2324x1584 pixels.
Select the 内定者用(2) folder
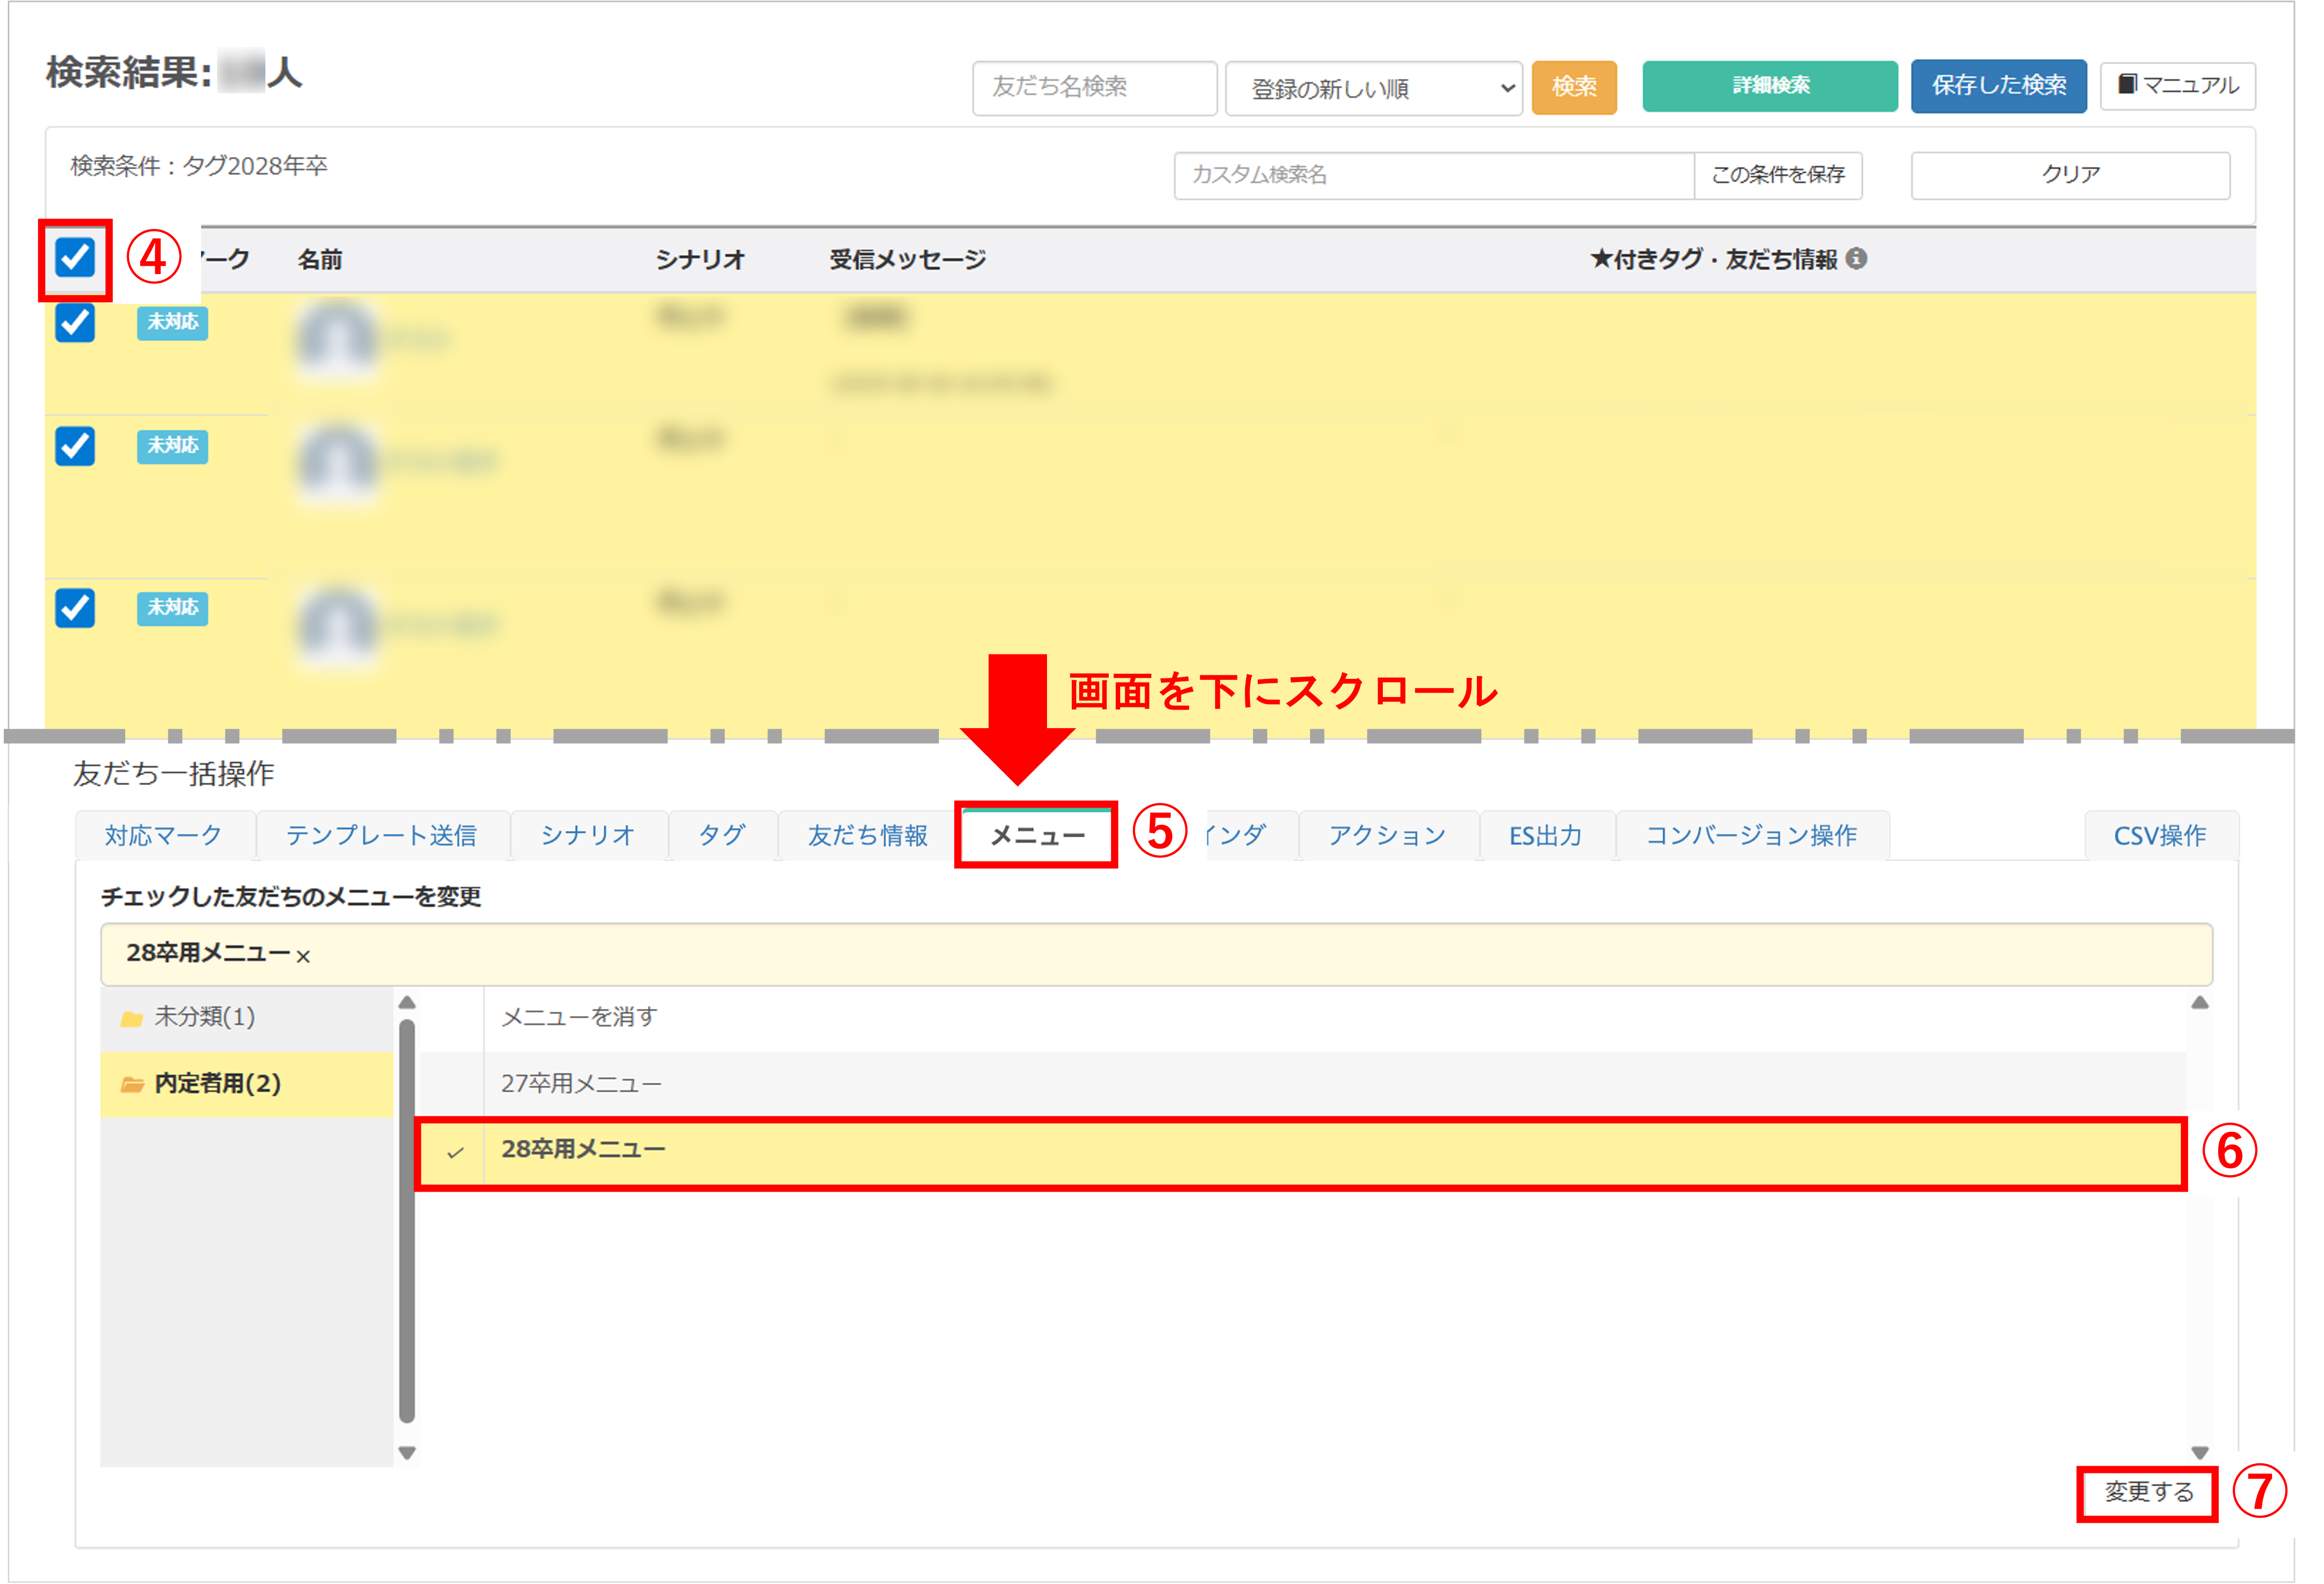point(217,1083)
